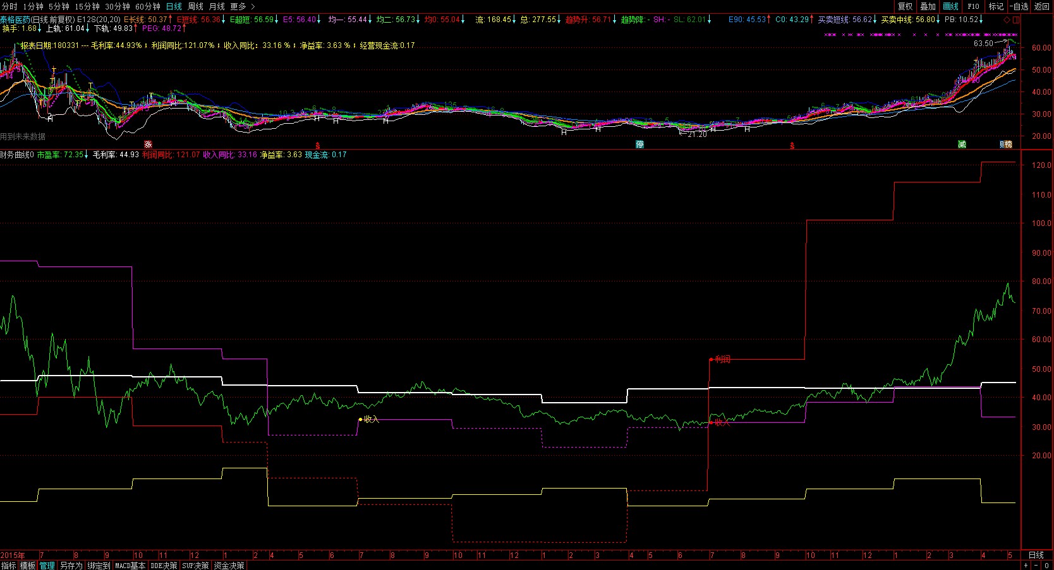Click the 日线 label at axis corner
This screenshot has height=570, width=1054.
1036,555
